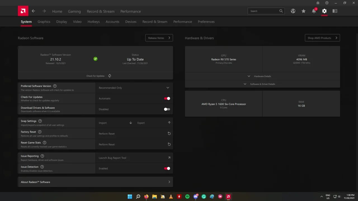This screenshot has height=201, width=358.
Task: Open Home in the top navigation
Action: (57, 11)
